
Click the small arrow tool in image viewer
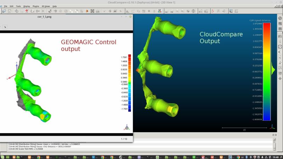click(x=5, y=27)
